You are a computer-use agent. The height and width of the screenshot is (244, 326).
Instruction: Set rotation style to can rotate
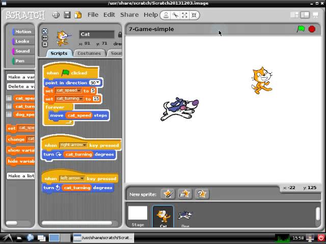coord(45,31)
